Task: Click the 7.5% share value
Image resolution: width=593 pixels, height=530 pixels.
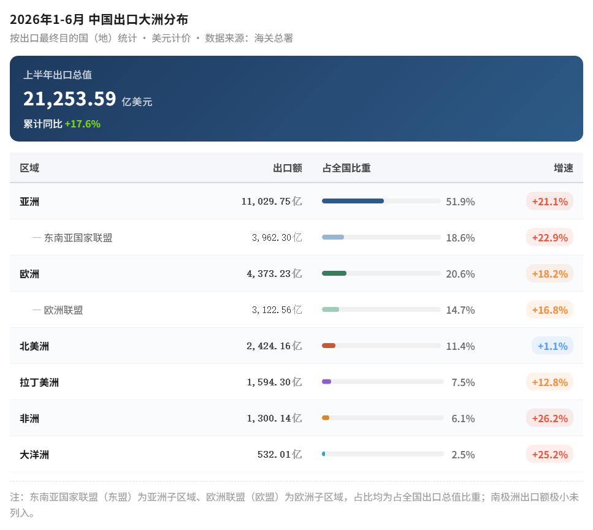Action: point(463,382)
